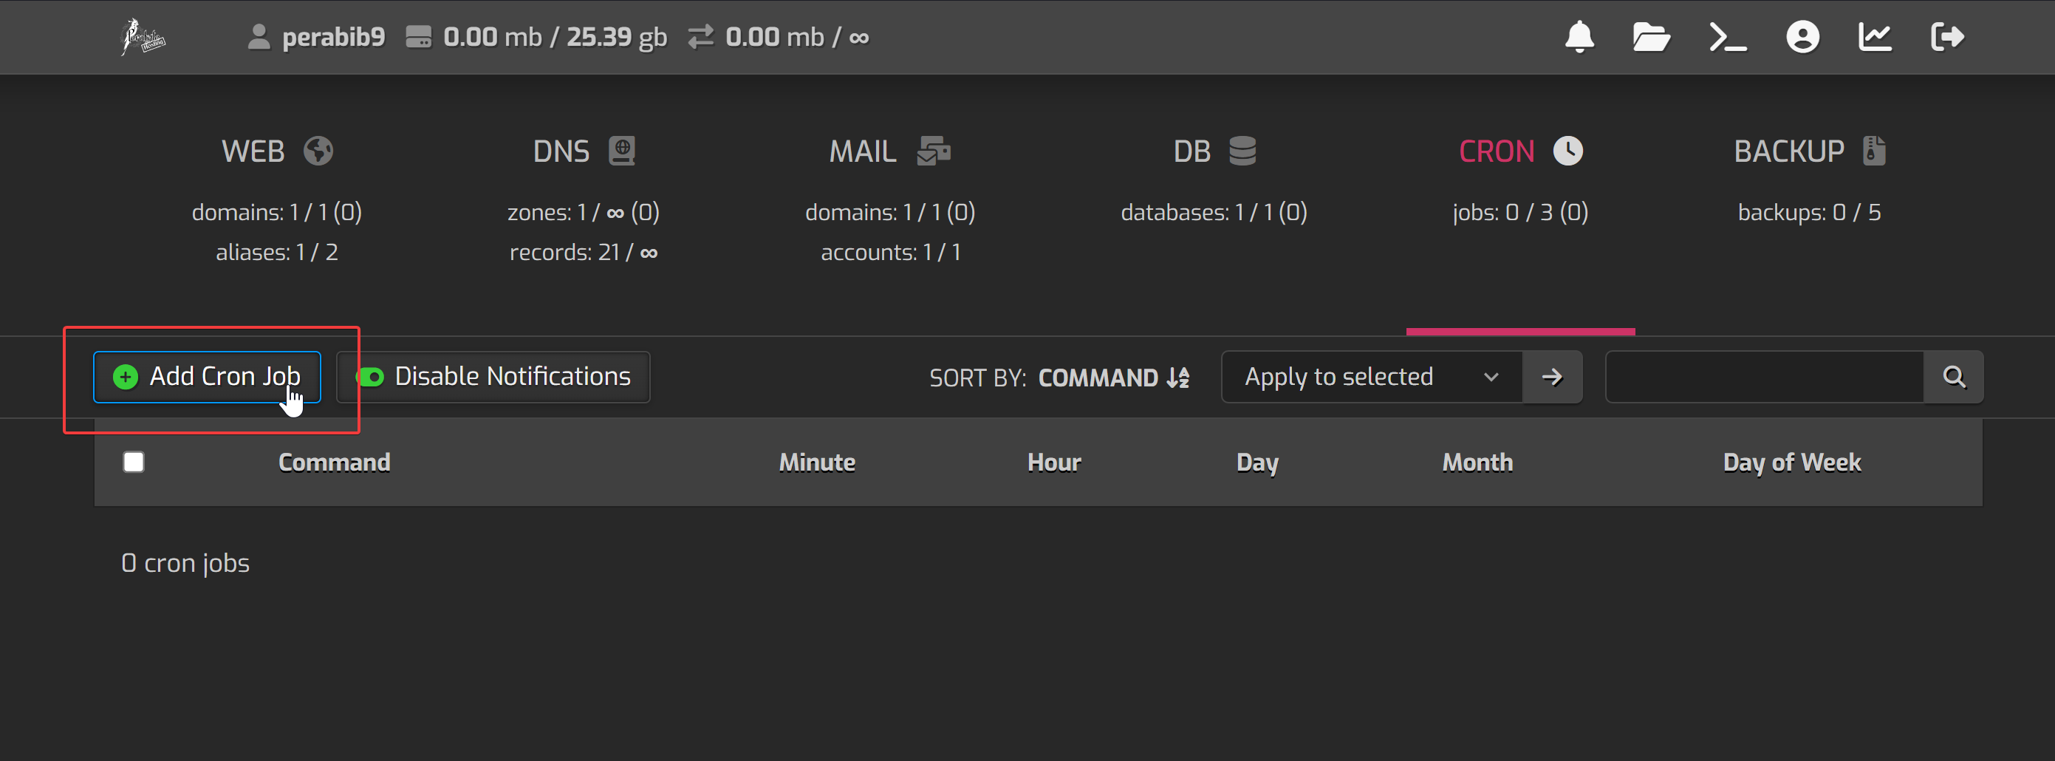Click the search magnifier icon

(x=1953, y=378)
